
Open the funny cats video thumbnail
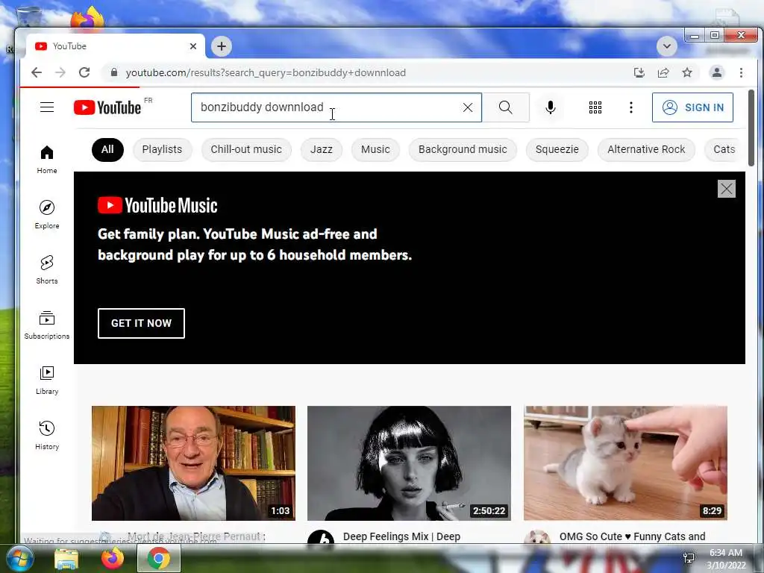click(x=626, y=463)
